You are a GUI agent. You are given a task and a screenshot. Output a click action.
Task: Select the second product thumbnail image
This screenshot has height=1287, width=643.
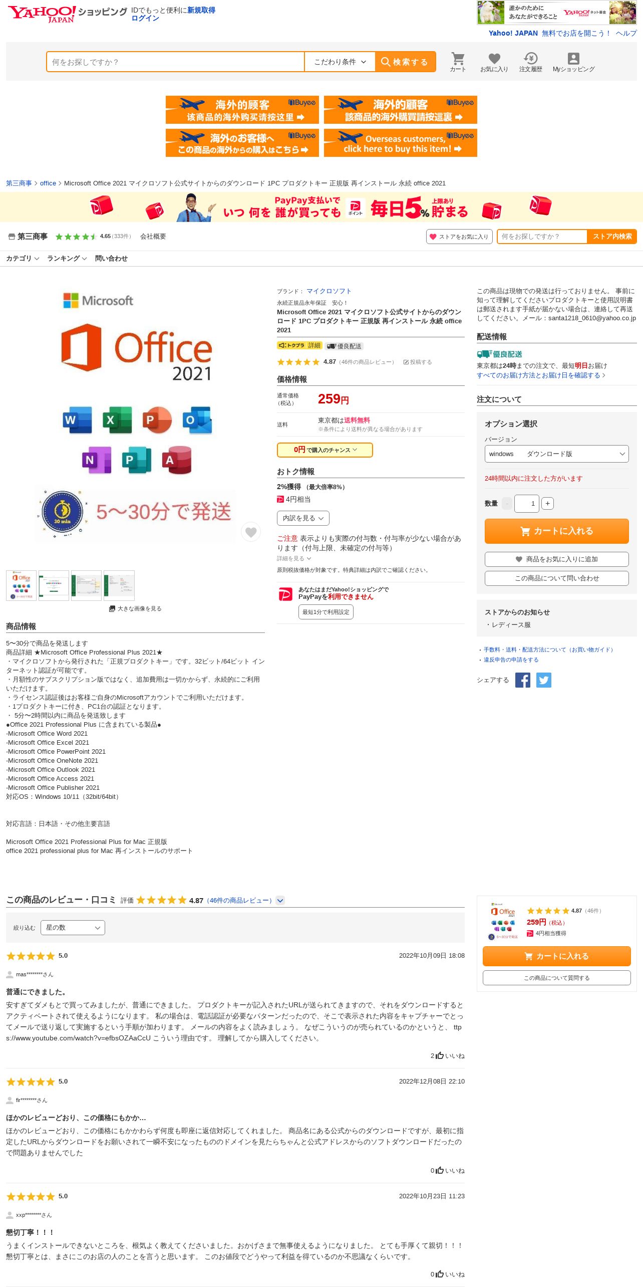pyautogui.click(x=54, y=585)
